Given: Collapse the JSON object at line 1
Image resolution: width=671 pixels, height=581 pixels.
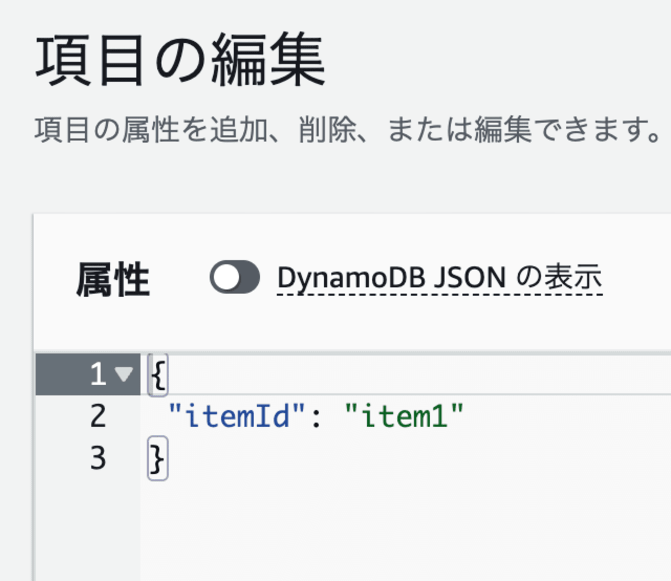Looking at the screenshot, I should pos(124,374).
